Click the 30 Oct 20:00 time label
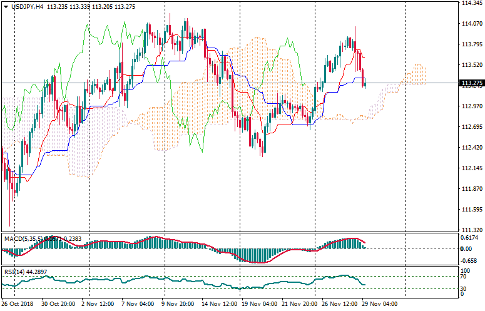The height and width of the screenshot is (311, 485). pos(57,303)
